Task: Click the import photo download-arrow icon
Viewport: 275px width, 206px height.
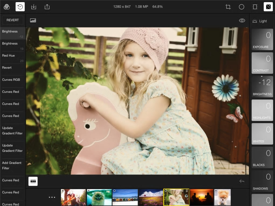Action: (34, 7)
